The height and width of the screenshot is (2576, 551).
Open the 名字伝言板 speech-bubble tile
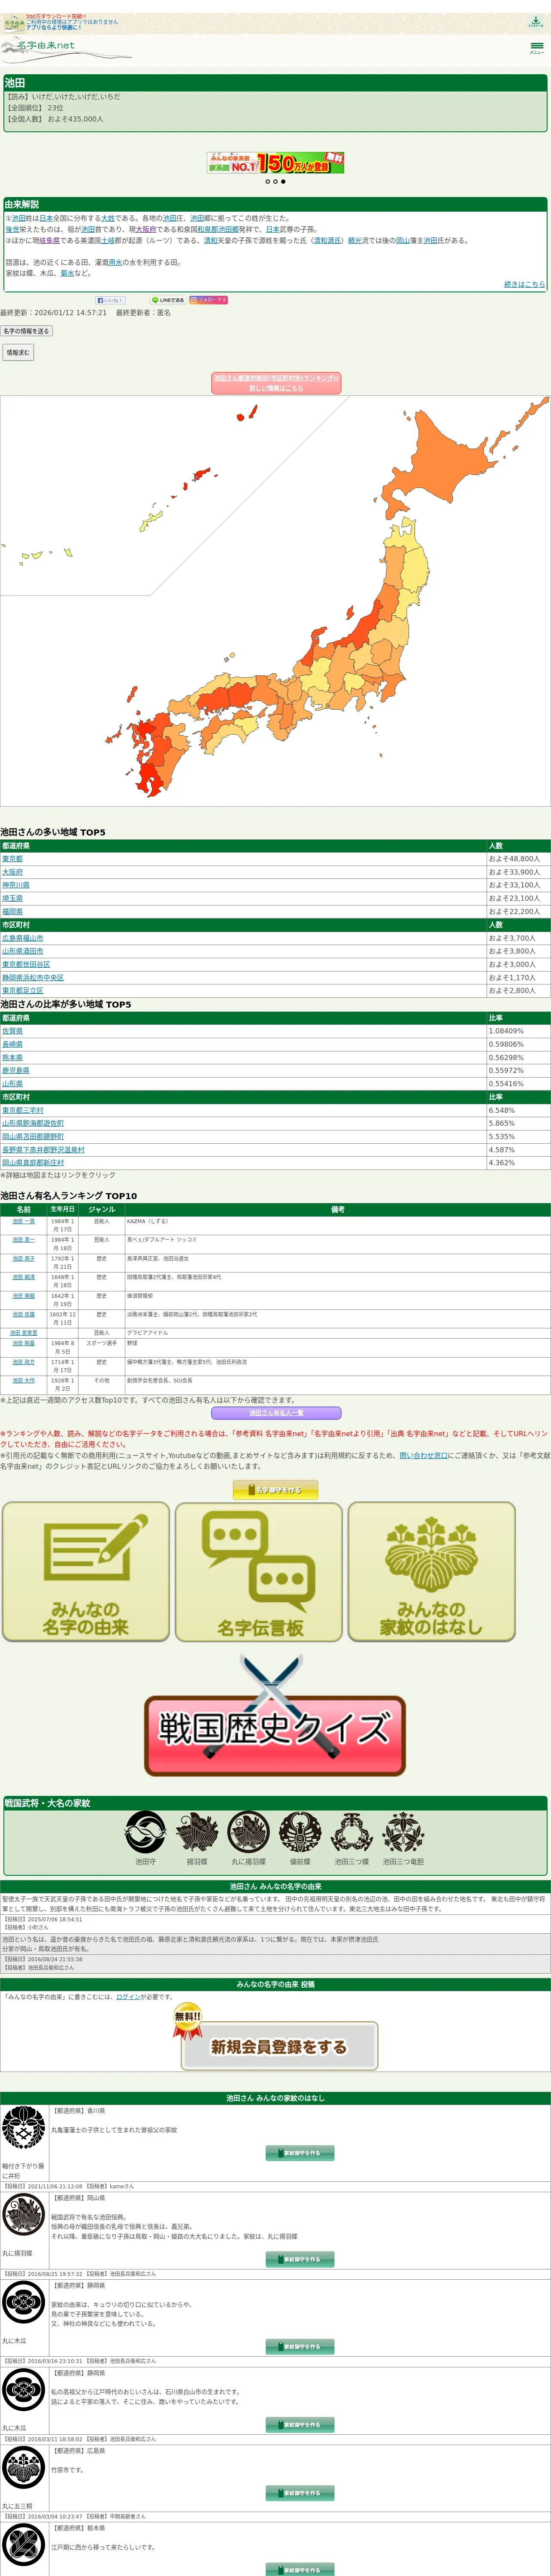259,1571
